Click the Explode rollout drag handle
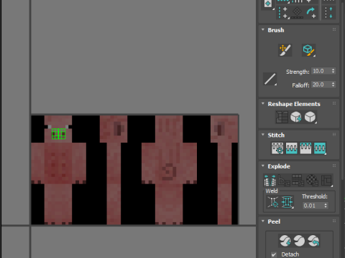The width and height of the screenshot is (345, 258). click(334, 166)
